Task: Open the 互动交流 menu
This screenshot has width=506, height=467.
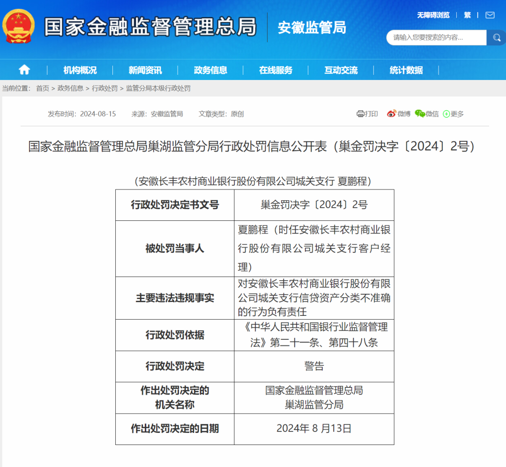Action: tap(341, 70)
